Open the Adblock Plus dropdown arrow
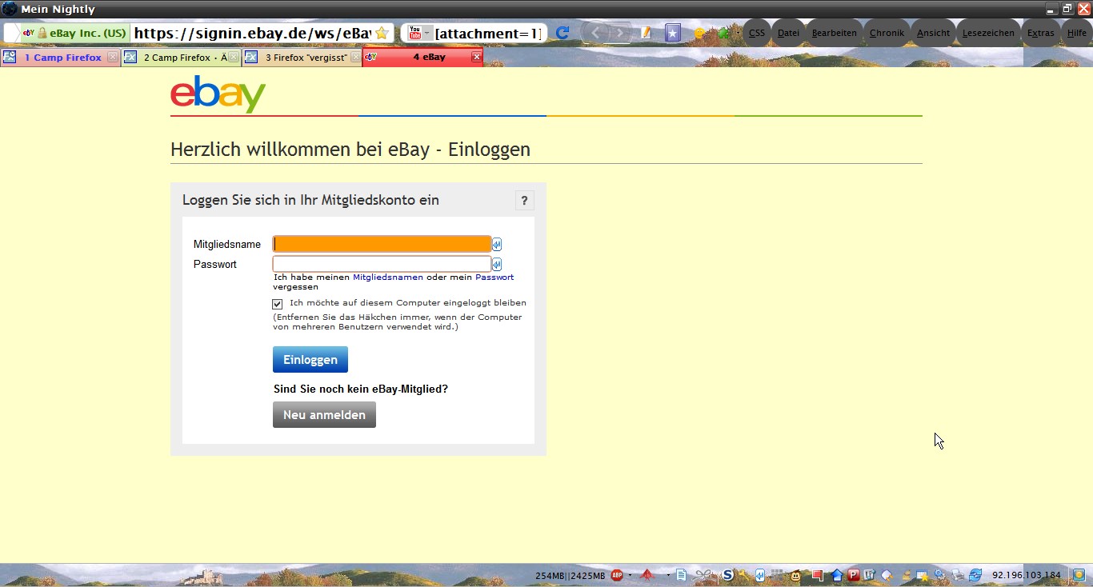Screen dimensions: 1093x587 click(630, 575)
